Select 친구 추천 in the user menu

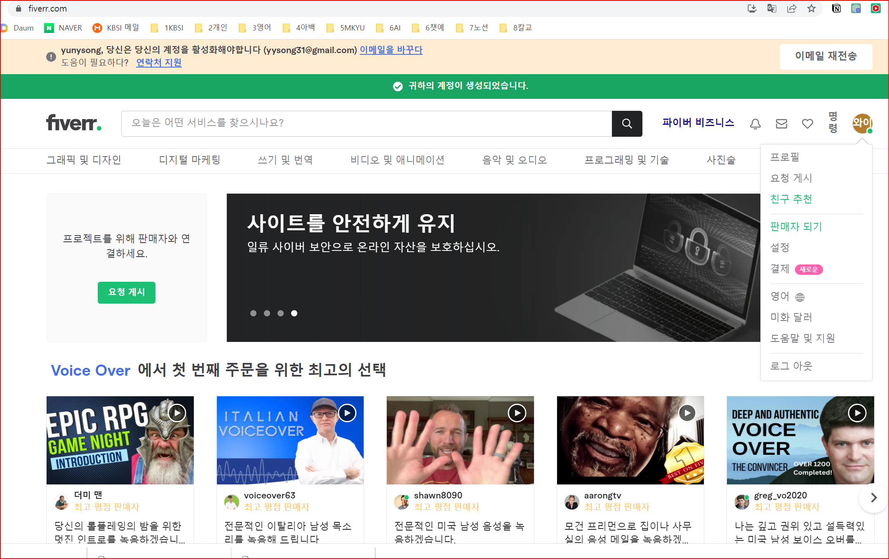791,199
